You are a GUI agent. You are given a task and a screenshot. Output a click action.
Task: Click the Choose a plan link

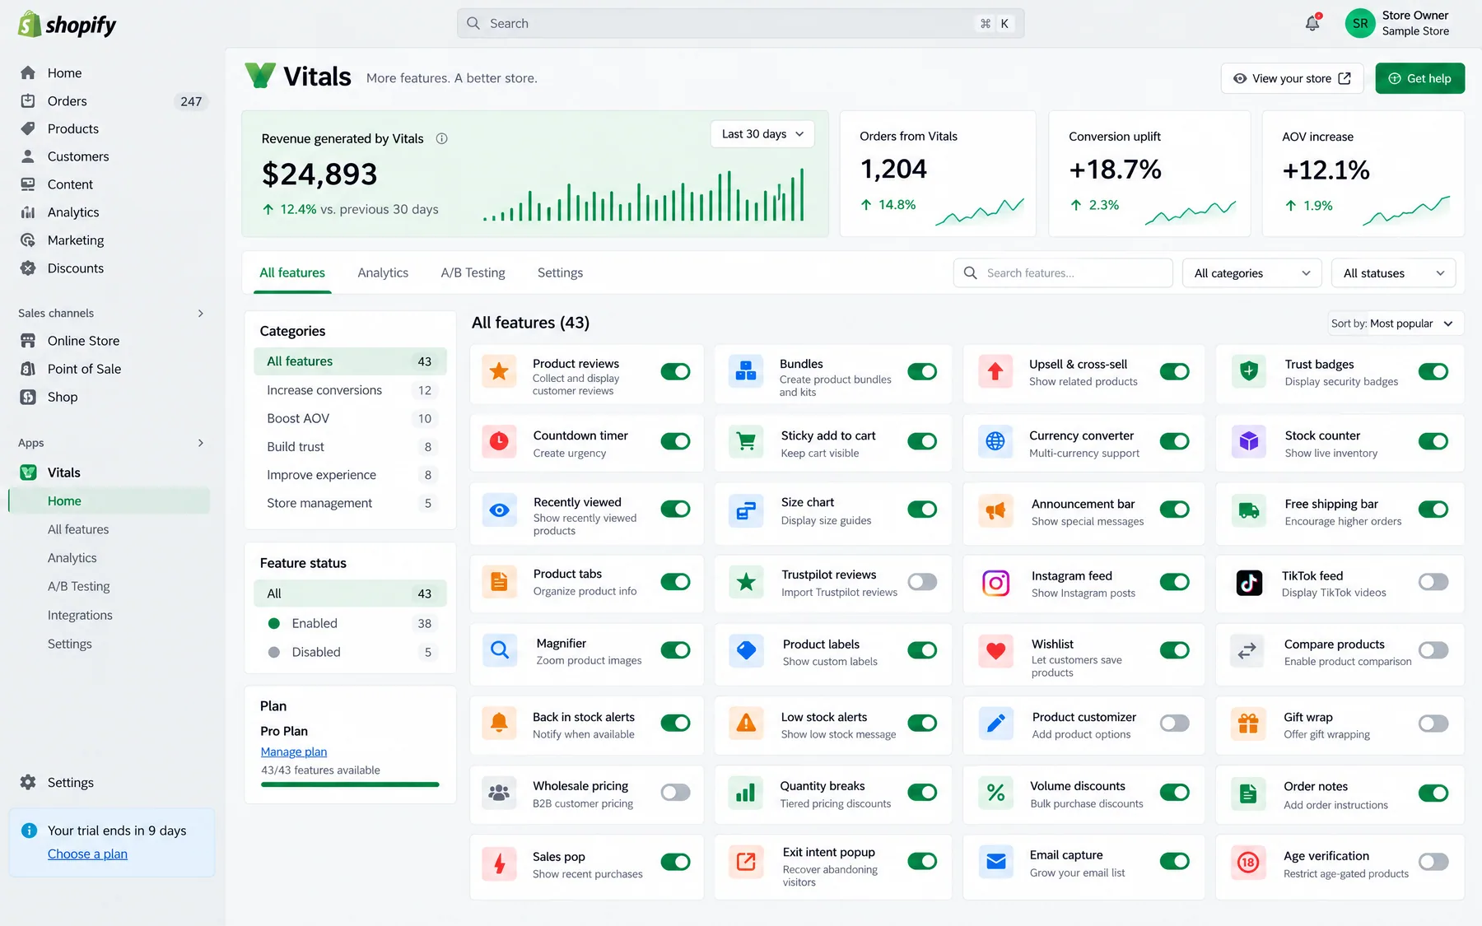(87, 854)
